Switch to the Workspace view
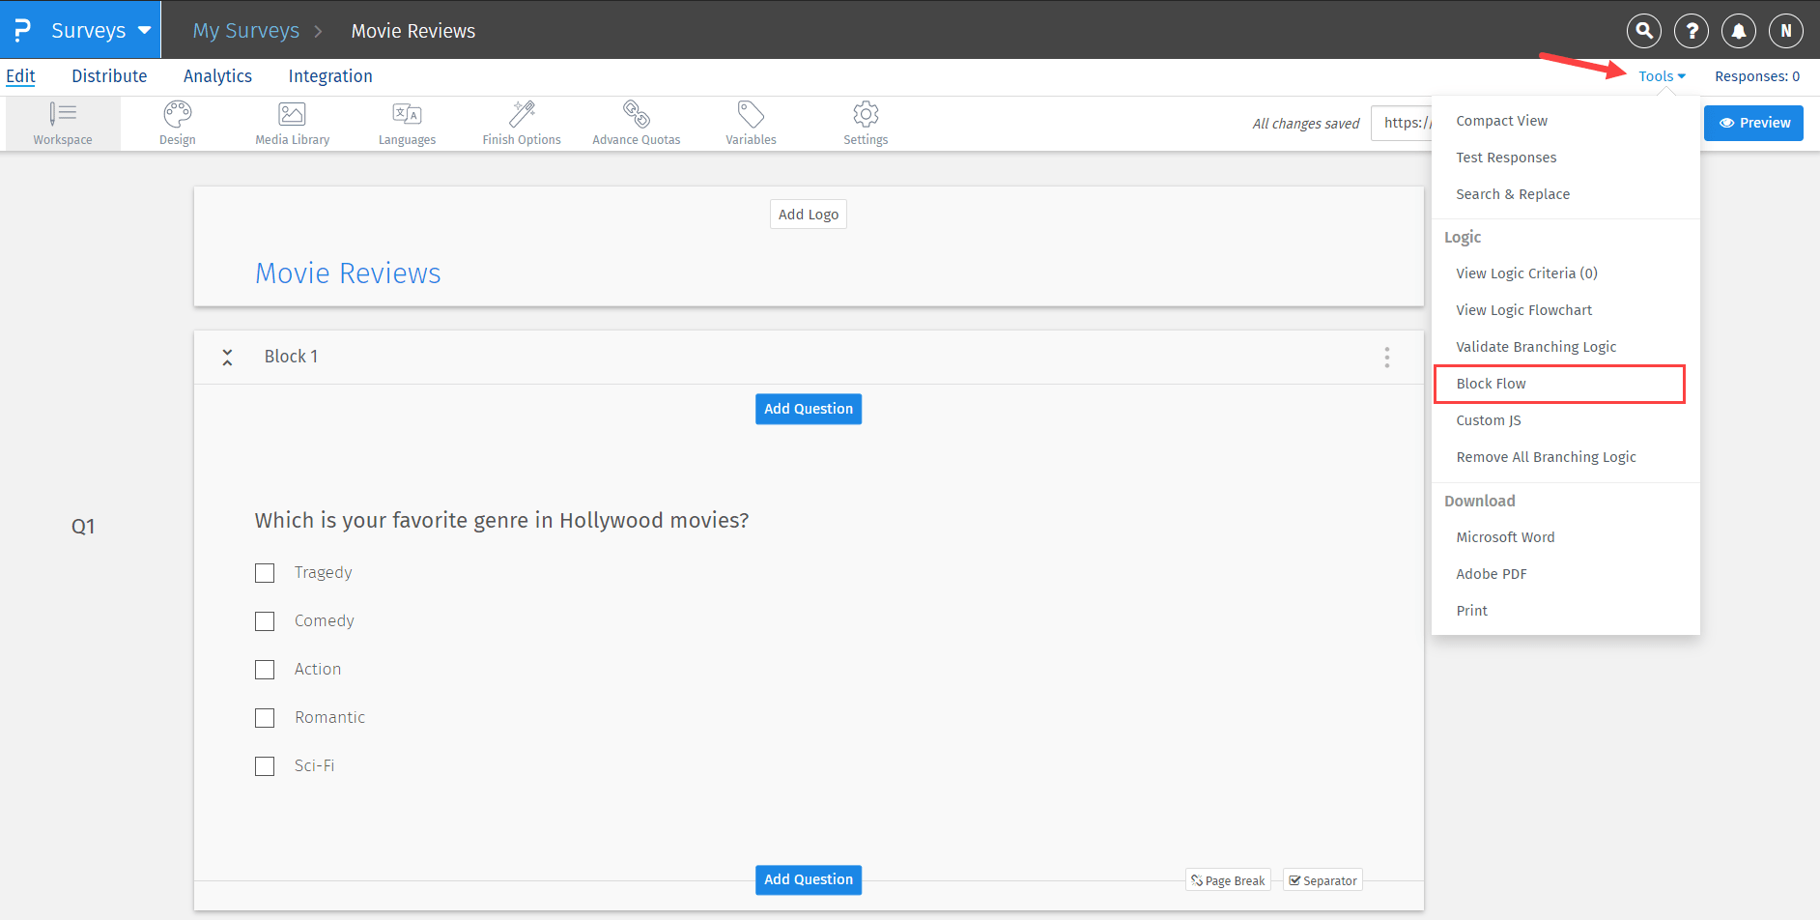Screen dimensions: 1820x920 (62, 123)
